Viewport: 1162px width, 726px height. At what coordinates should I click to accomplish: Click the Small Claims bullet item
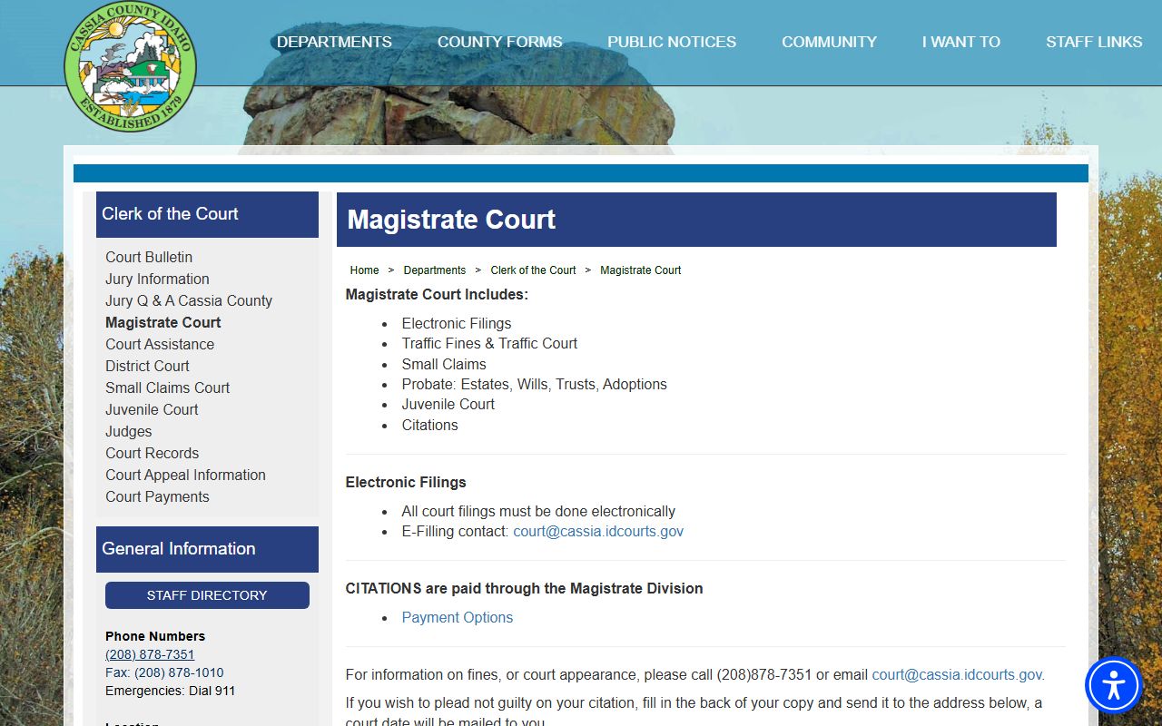[444, 364]
